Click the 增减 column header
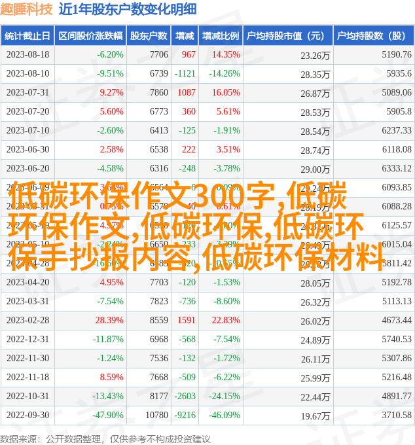This screenshot has width=415, height=445. pyautogui.click(x=185, y=36)
